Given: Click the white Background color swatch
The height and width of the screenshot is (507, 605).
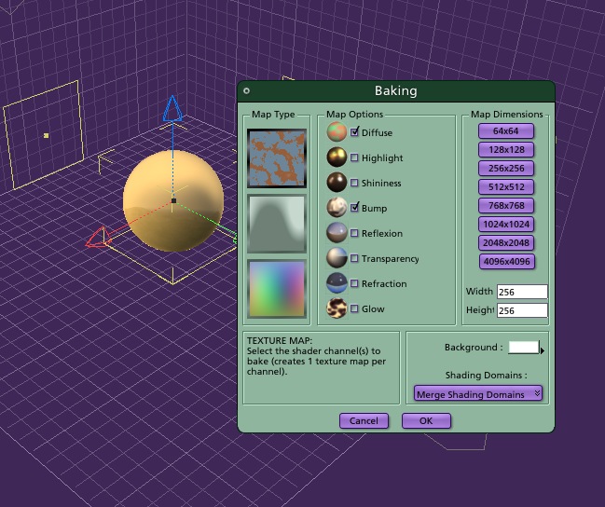Looking at the screenshot, I should [x=524, y=347].
